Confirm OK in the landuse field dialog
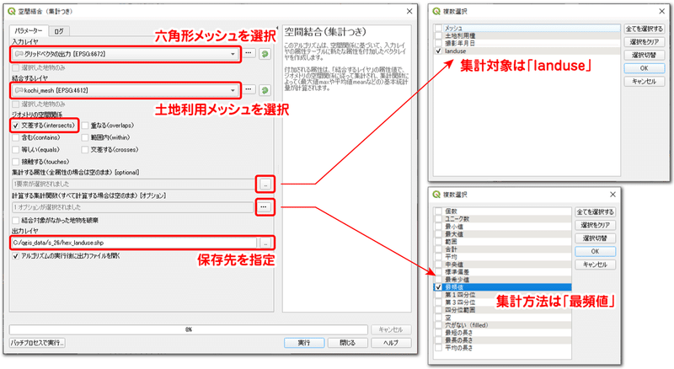 pos(644,68)
